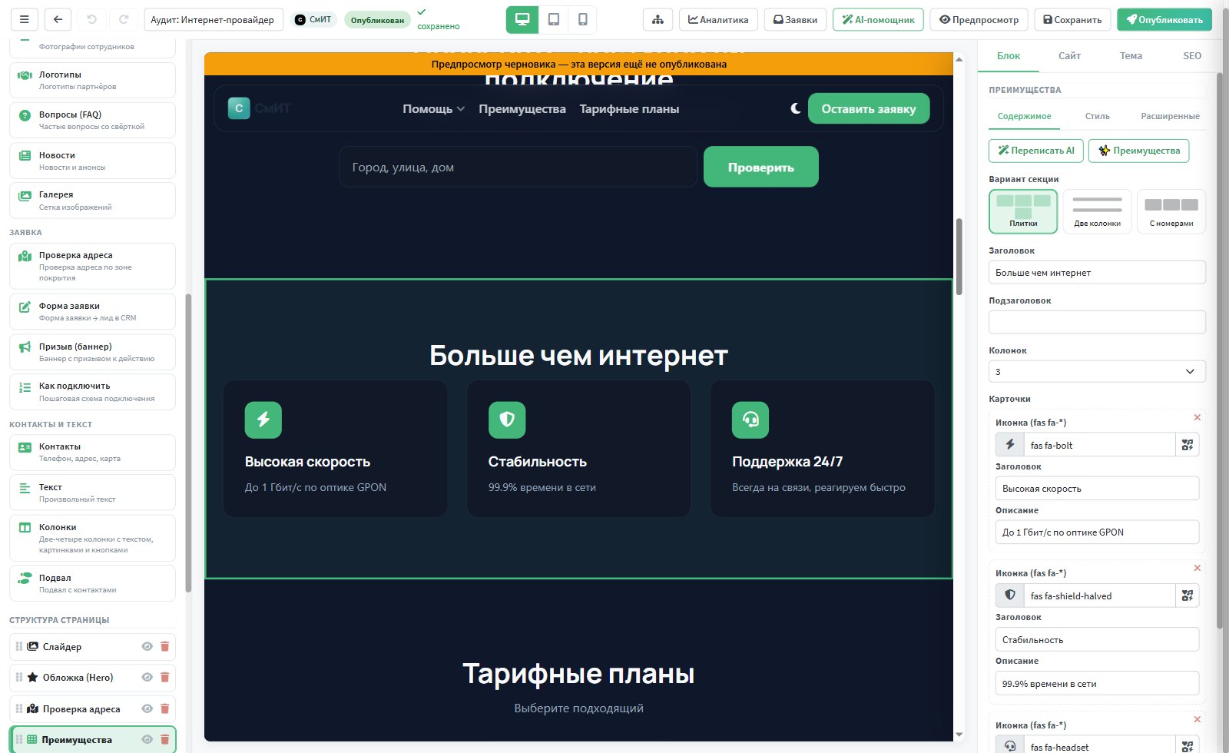This screenshot has width=1229, height=753.
Task: Open the Расширенные sub-tab
Action: tap(1170, 116)
